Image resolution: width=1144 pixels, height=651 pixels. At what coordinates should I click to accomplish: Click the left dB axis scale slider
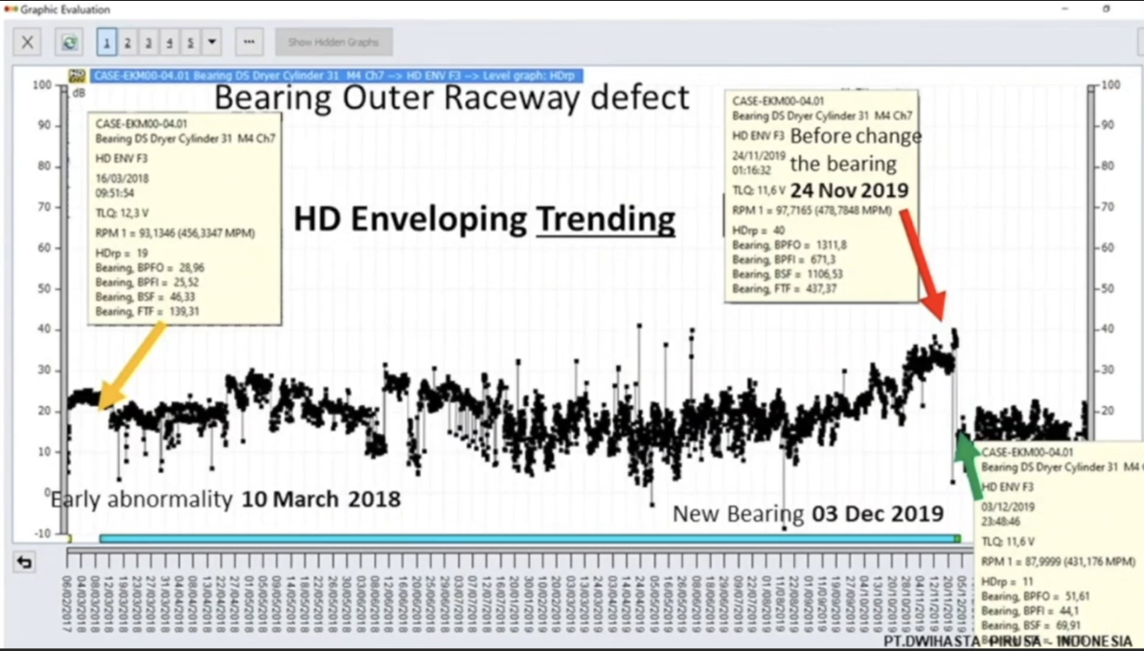pos(64,287)
